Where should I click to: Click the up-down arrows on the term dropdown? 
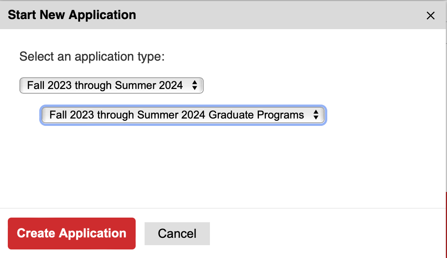click(x=195, y=85)
